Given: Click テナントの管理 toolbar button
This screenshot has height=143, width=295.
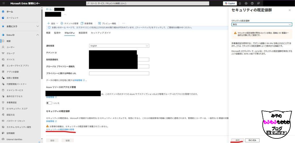Looking at the screenshot, I should pyautogui.click(x=69, y=24).
